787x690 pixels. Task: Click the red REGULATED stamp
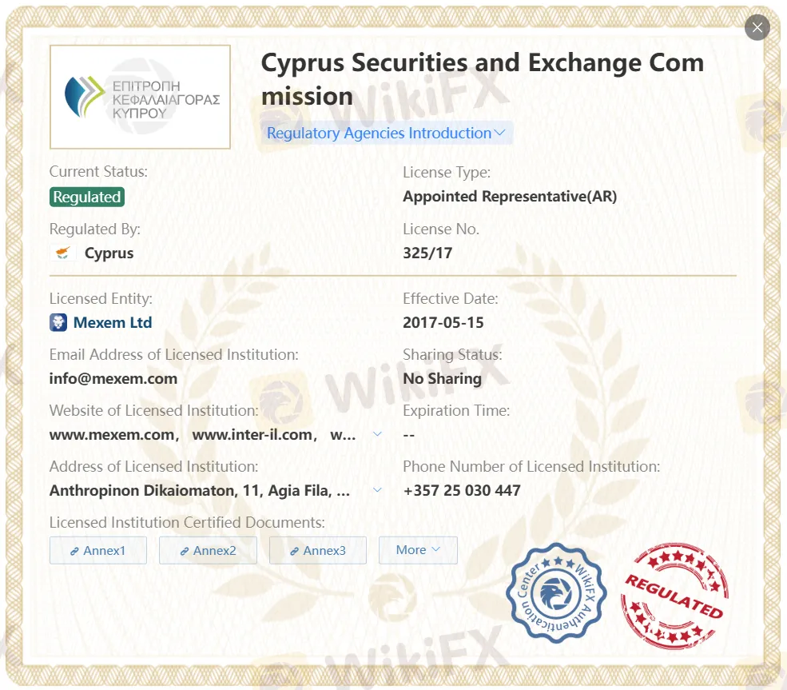tap(674, 596)
